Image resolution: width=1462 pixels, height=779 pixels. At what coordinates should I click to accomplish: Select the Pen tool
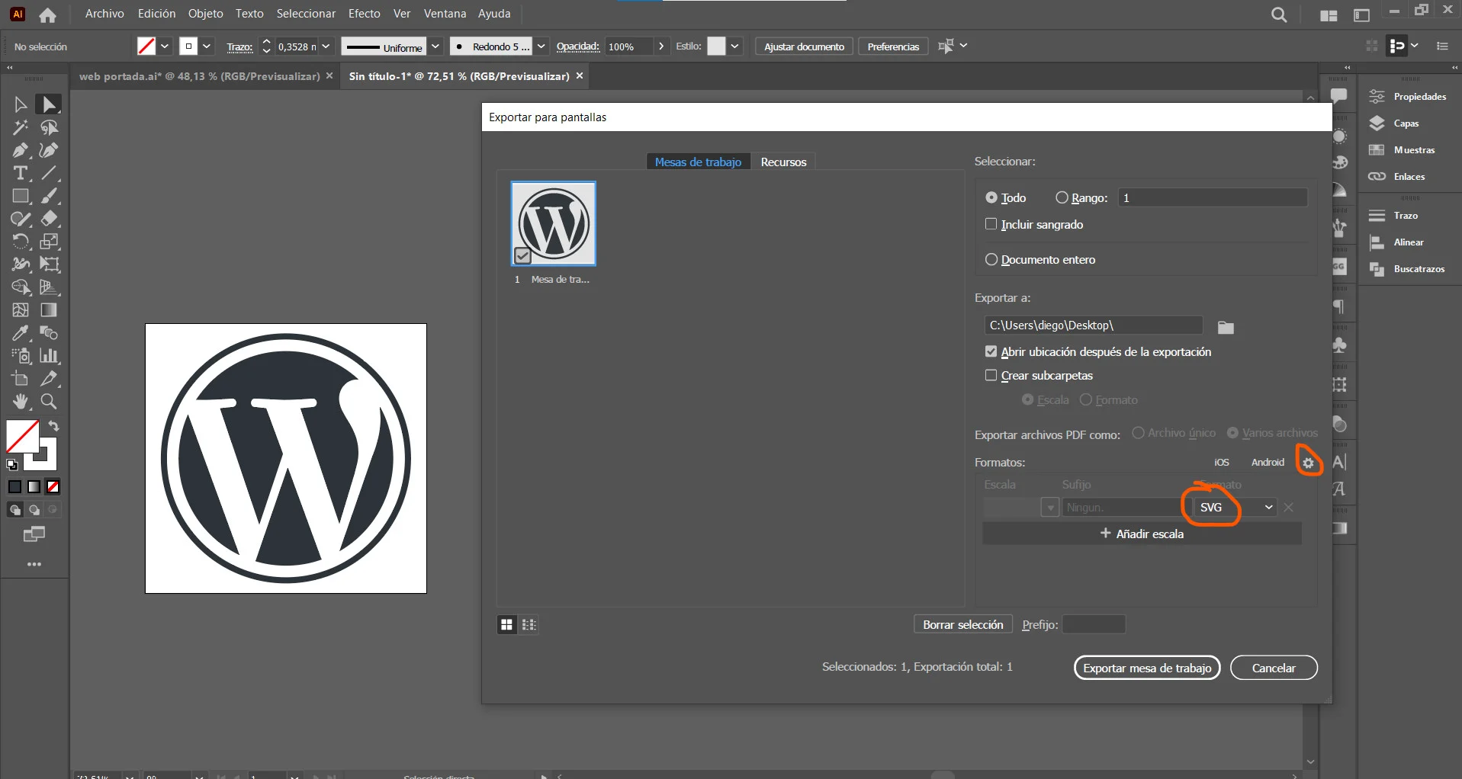tap(21, 150)
